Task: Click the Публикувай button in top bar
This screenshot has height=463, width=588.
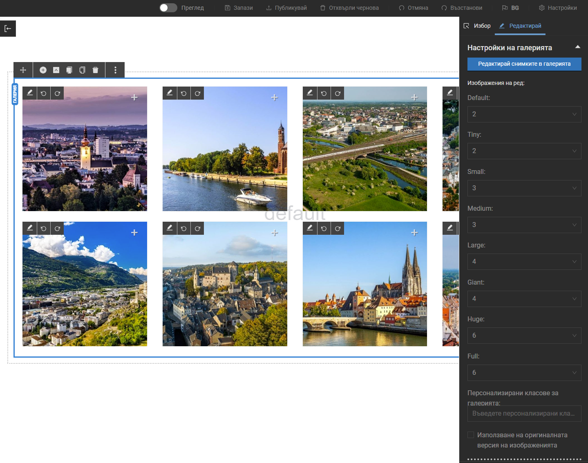Action: pos(286,8)
